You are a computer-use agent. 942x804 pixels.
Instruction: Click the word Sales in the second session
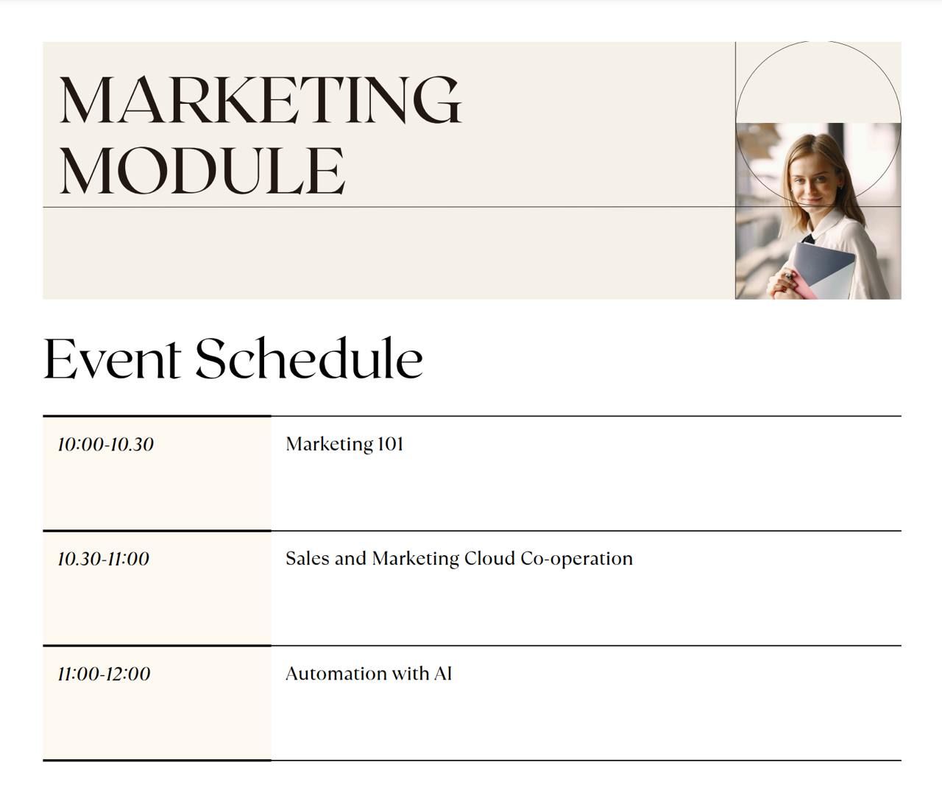(x=307, y=559)
